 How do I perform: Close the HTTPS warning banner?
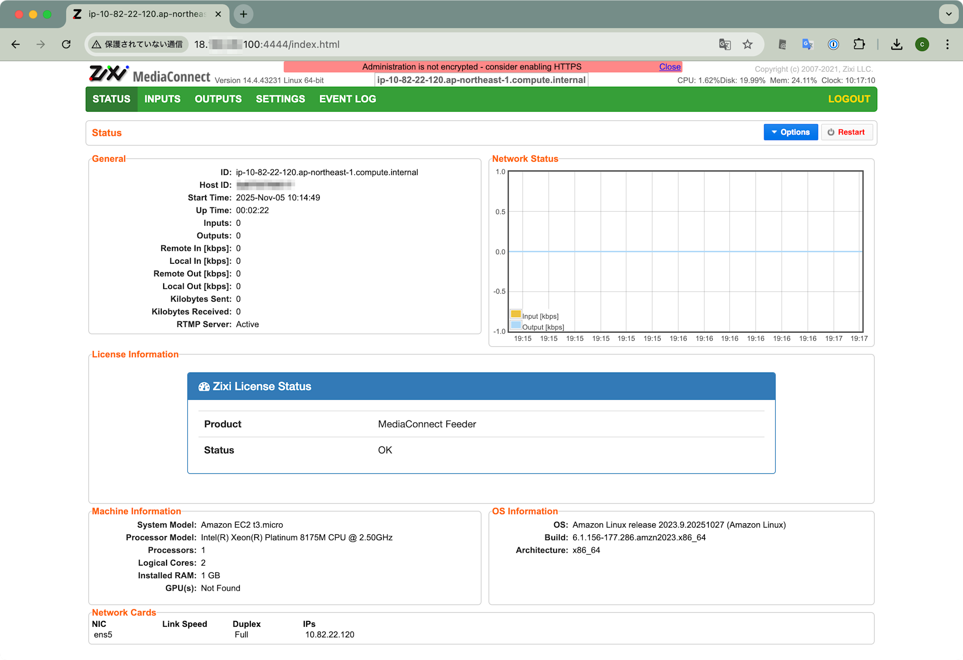click(x=670, y=67)
